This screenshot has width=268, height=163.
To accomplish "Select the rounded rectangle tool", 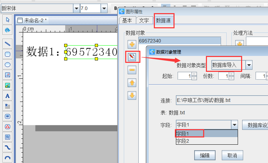I will pos(7,54).
